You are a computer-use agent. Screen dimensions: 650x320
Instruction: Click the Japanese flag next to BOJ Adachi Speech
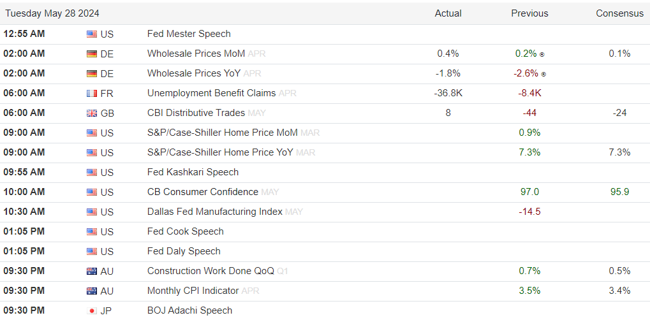click(92, 311)
